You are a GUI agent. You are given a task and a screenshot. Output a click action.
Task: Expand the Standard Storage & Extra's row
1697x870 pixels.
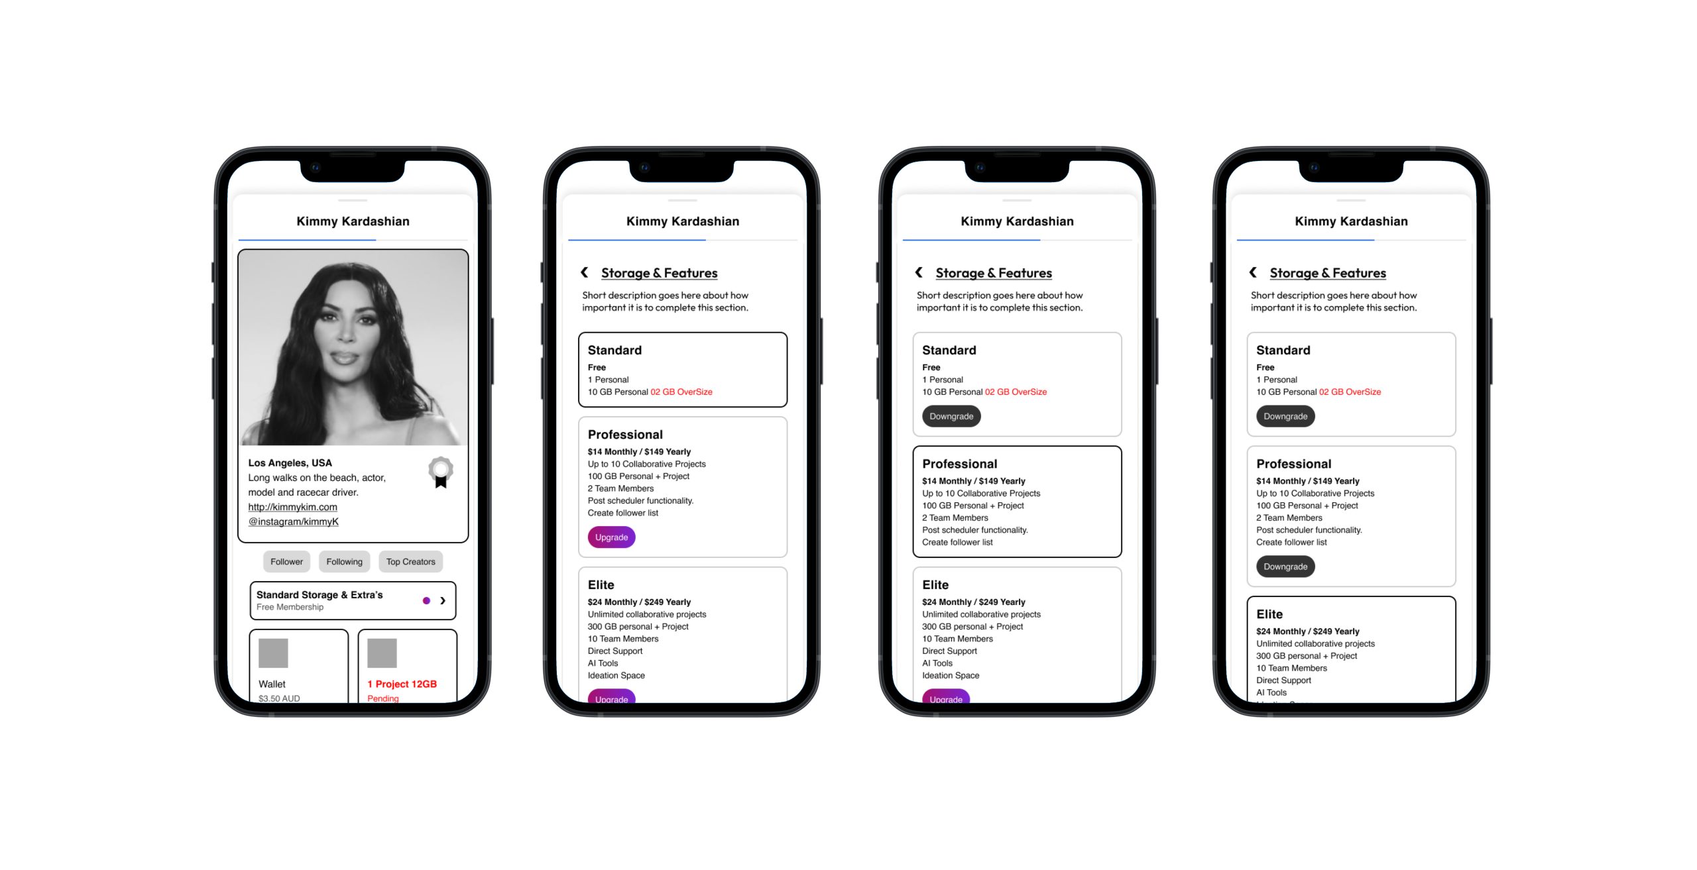pos(443,600)
